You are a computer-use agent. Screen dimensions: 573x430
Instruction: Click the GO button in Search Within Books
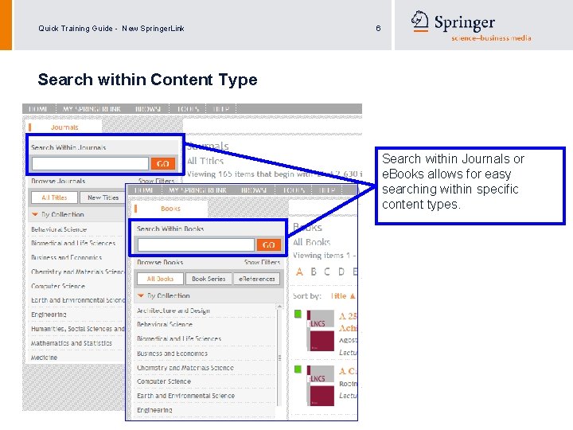pyautogui.click(x=269, y=244)
